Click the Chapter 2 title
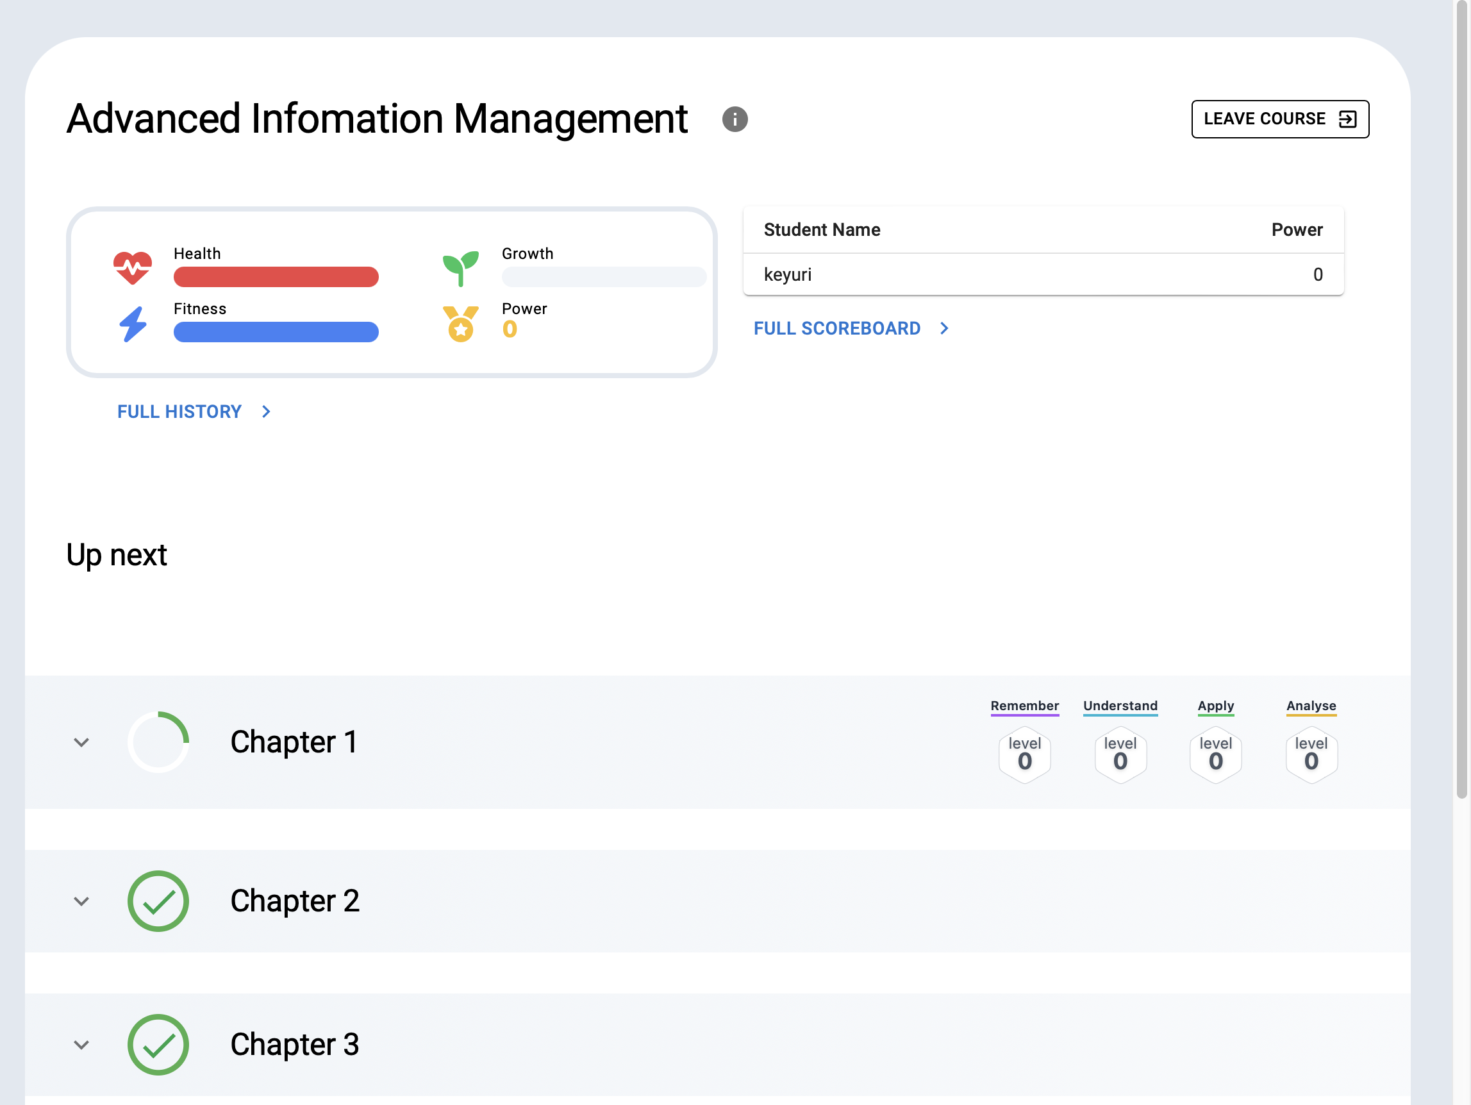Screen dimensions: 1471x1105 coord(295,902)
